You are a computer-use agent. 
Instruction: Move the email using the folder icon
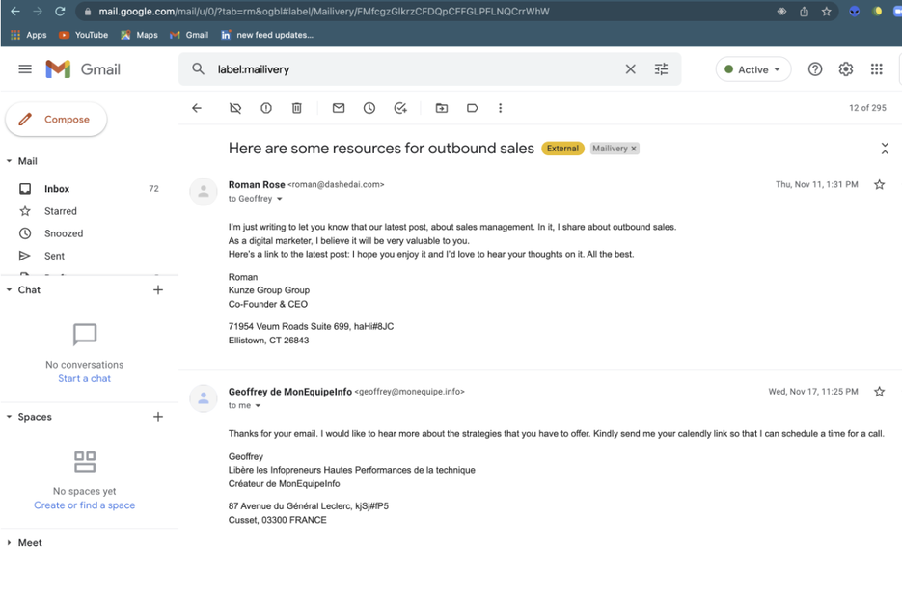point(442,108)
